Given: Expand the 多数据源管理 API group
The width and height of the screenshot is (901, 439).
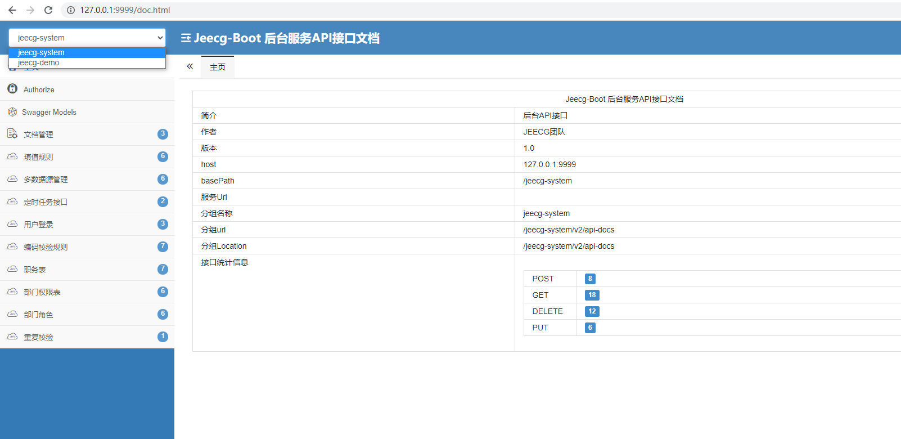Looking at the screenshot, I should coord(87,180).
